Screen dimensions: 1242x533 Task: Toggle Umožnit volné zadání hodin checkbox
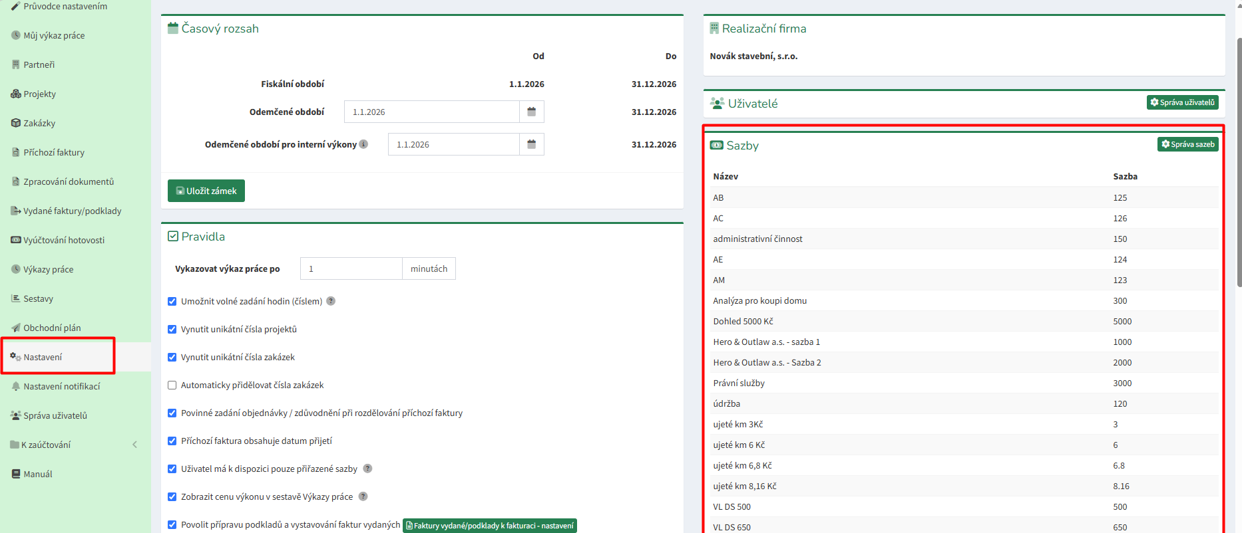pyautogui.click(x=172, y=301)
